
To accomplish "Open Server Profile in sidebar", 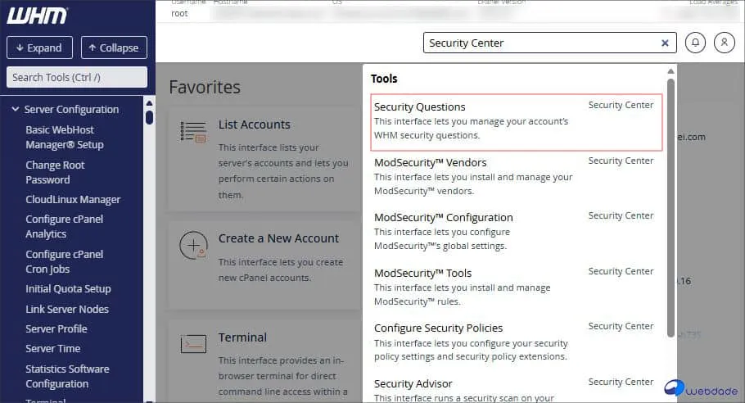I will coord(56,328).
